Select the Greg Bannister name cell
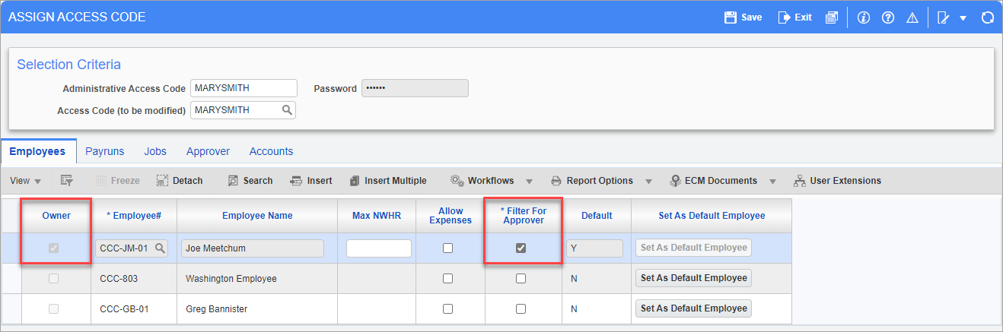The width and height of the screenshot is (1003, 332). point(257,309)
